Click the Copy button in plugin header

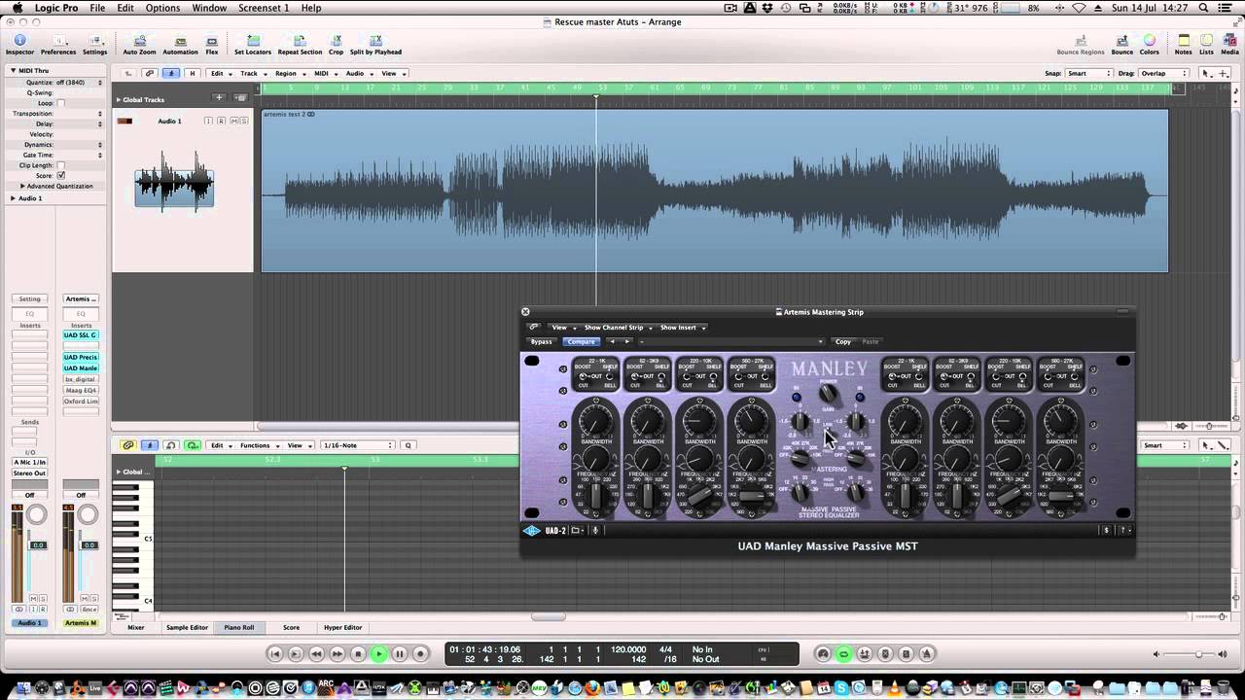pos(843,341)
